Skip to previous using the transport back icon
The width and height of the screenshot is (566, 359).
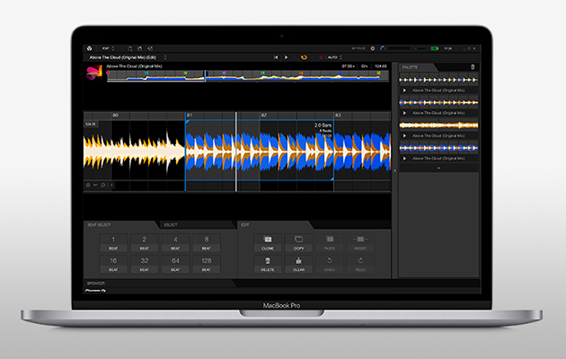tap(276, 57)
